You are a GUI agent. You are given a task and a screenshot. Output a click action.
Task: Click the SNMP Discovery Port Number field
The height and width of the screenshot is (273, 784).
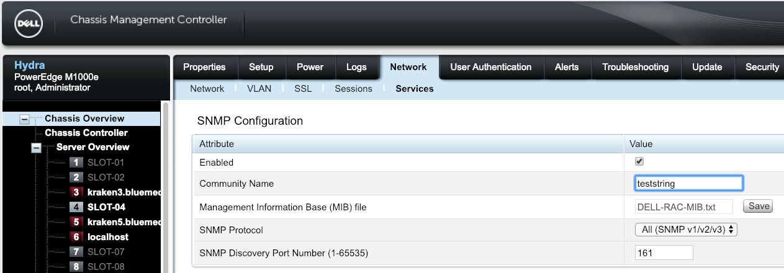[664, 253]
